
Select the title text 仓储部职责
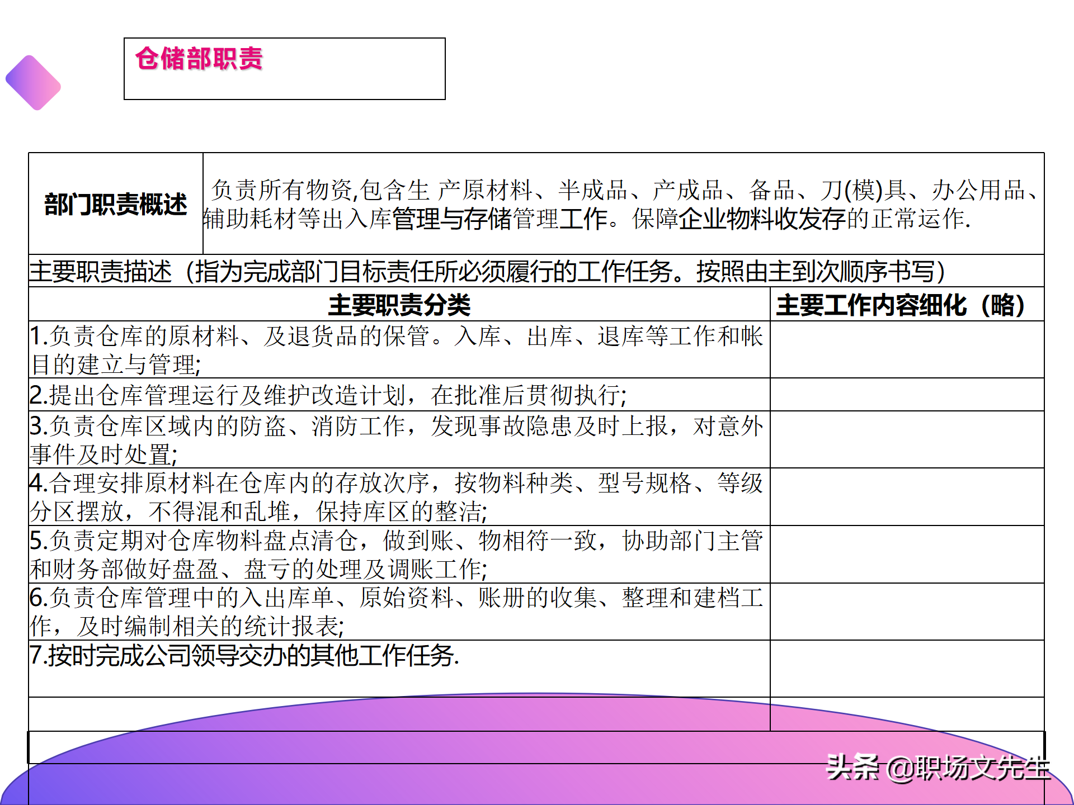[199, 59]
